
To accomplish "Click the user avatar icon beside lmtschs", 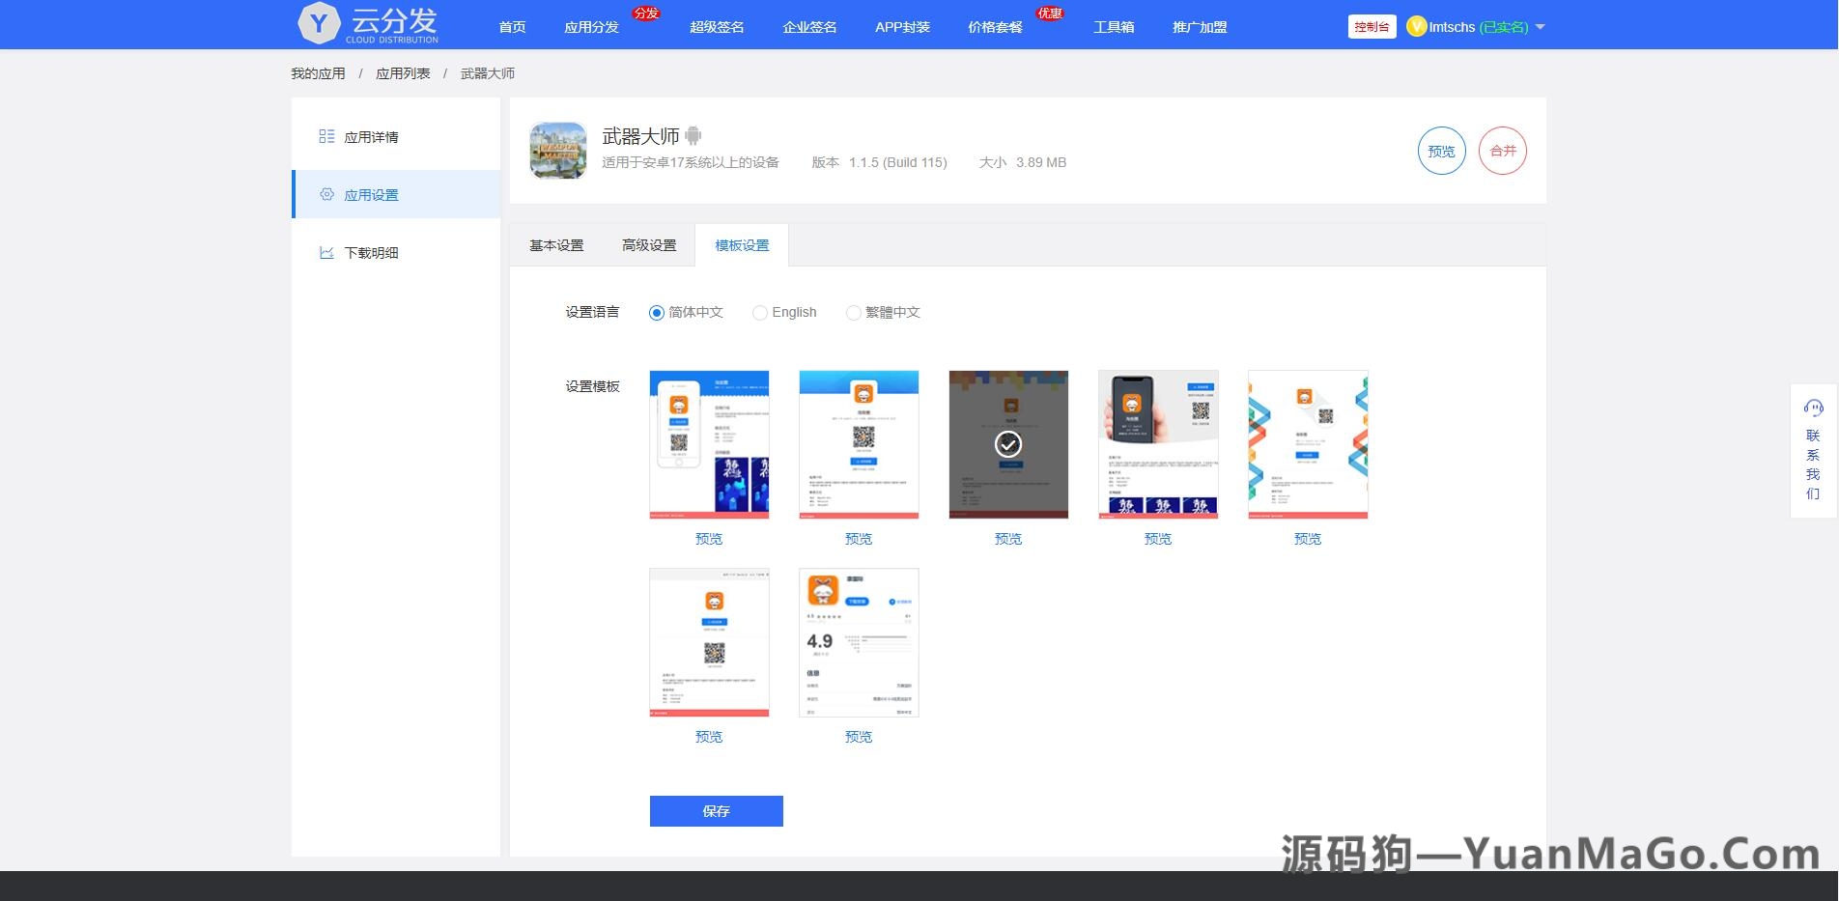I will coord(1416,27).
